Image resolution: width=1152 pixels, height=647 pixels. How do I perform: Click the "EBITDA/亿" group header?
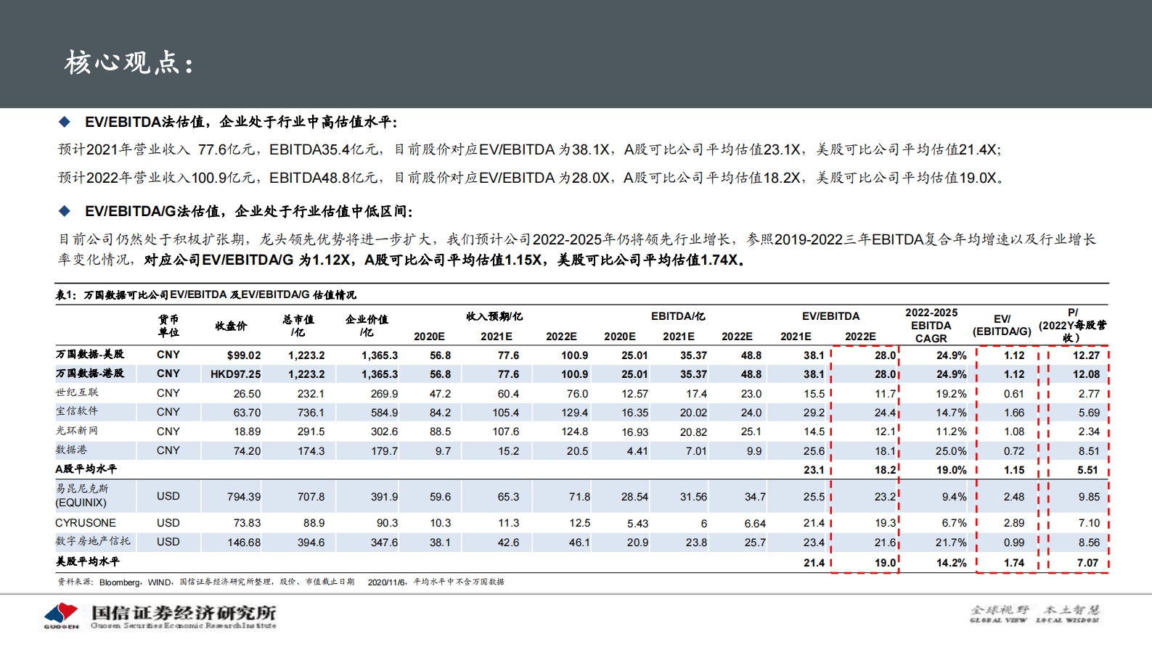tap(678, 316)
